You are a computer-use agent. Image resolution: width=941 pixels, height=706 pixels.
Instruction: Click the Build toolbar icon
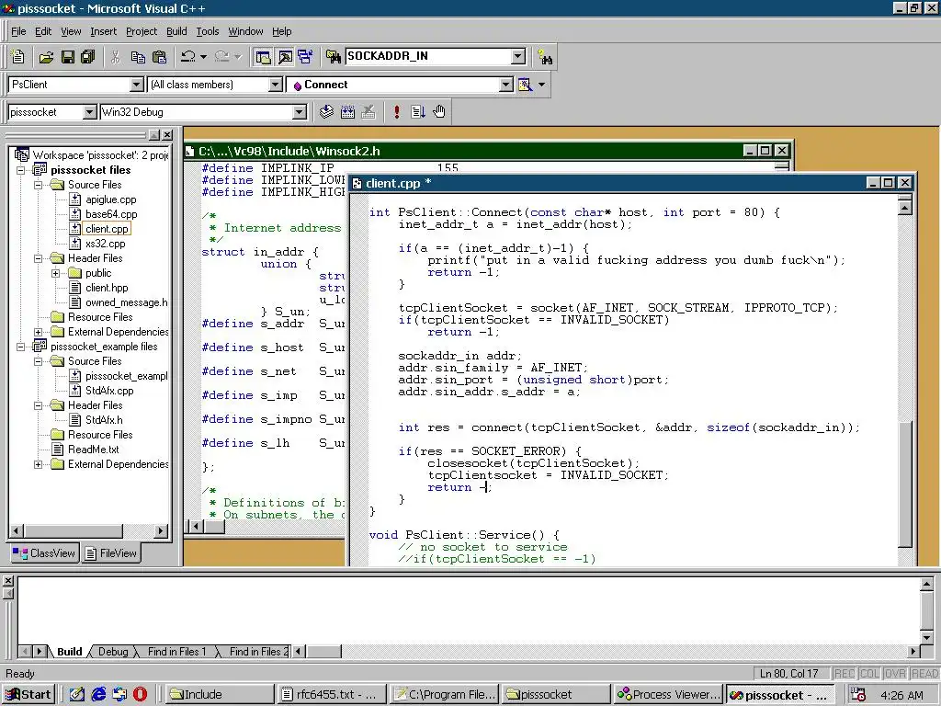pos(347,112)
